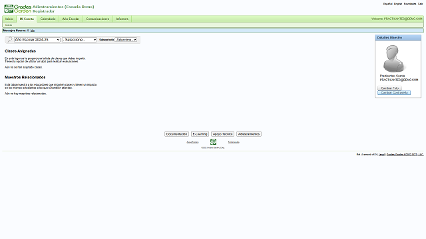Open the Calendario tab
This screenshot has width=426, height=239.
click(48, 19)
